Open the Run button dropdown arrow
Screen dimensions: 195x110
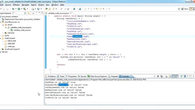pos(22,9)
